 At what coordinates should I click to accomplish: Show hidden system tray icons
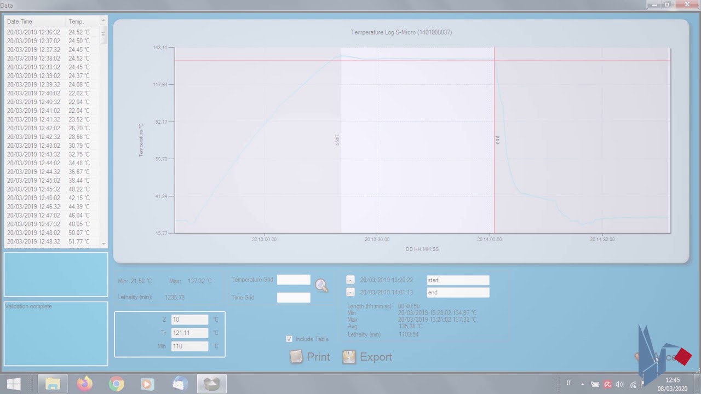pos(582,385)
